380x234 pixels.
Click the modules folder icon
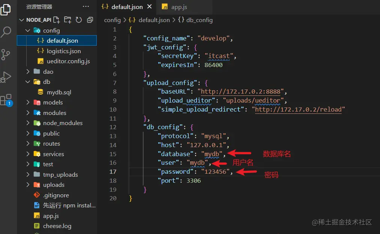37,113
